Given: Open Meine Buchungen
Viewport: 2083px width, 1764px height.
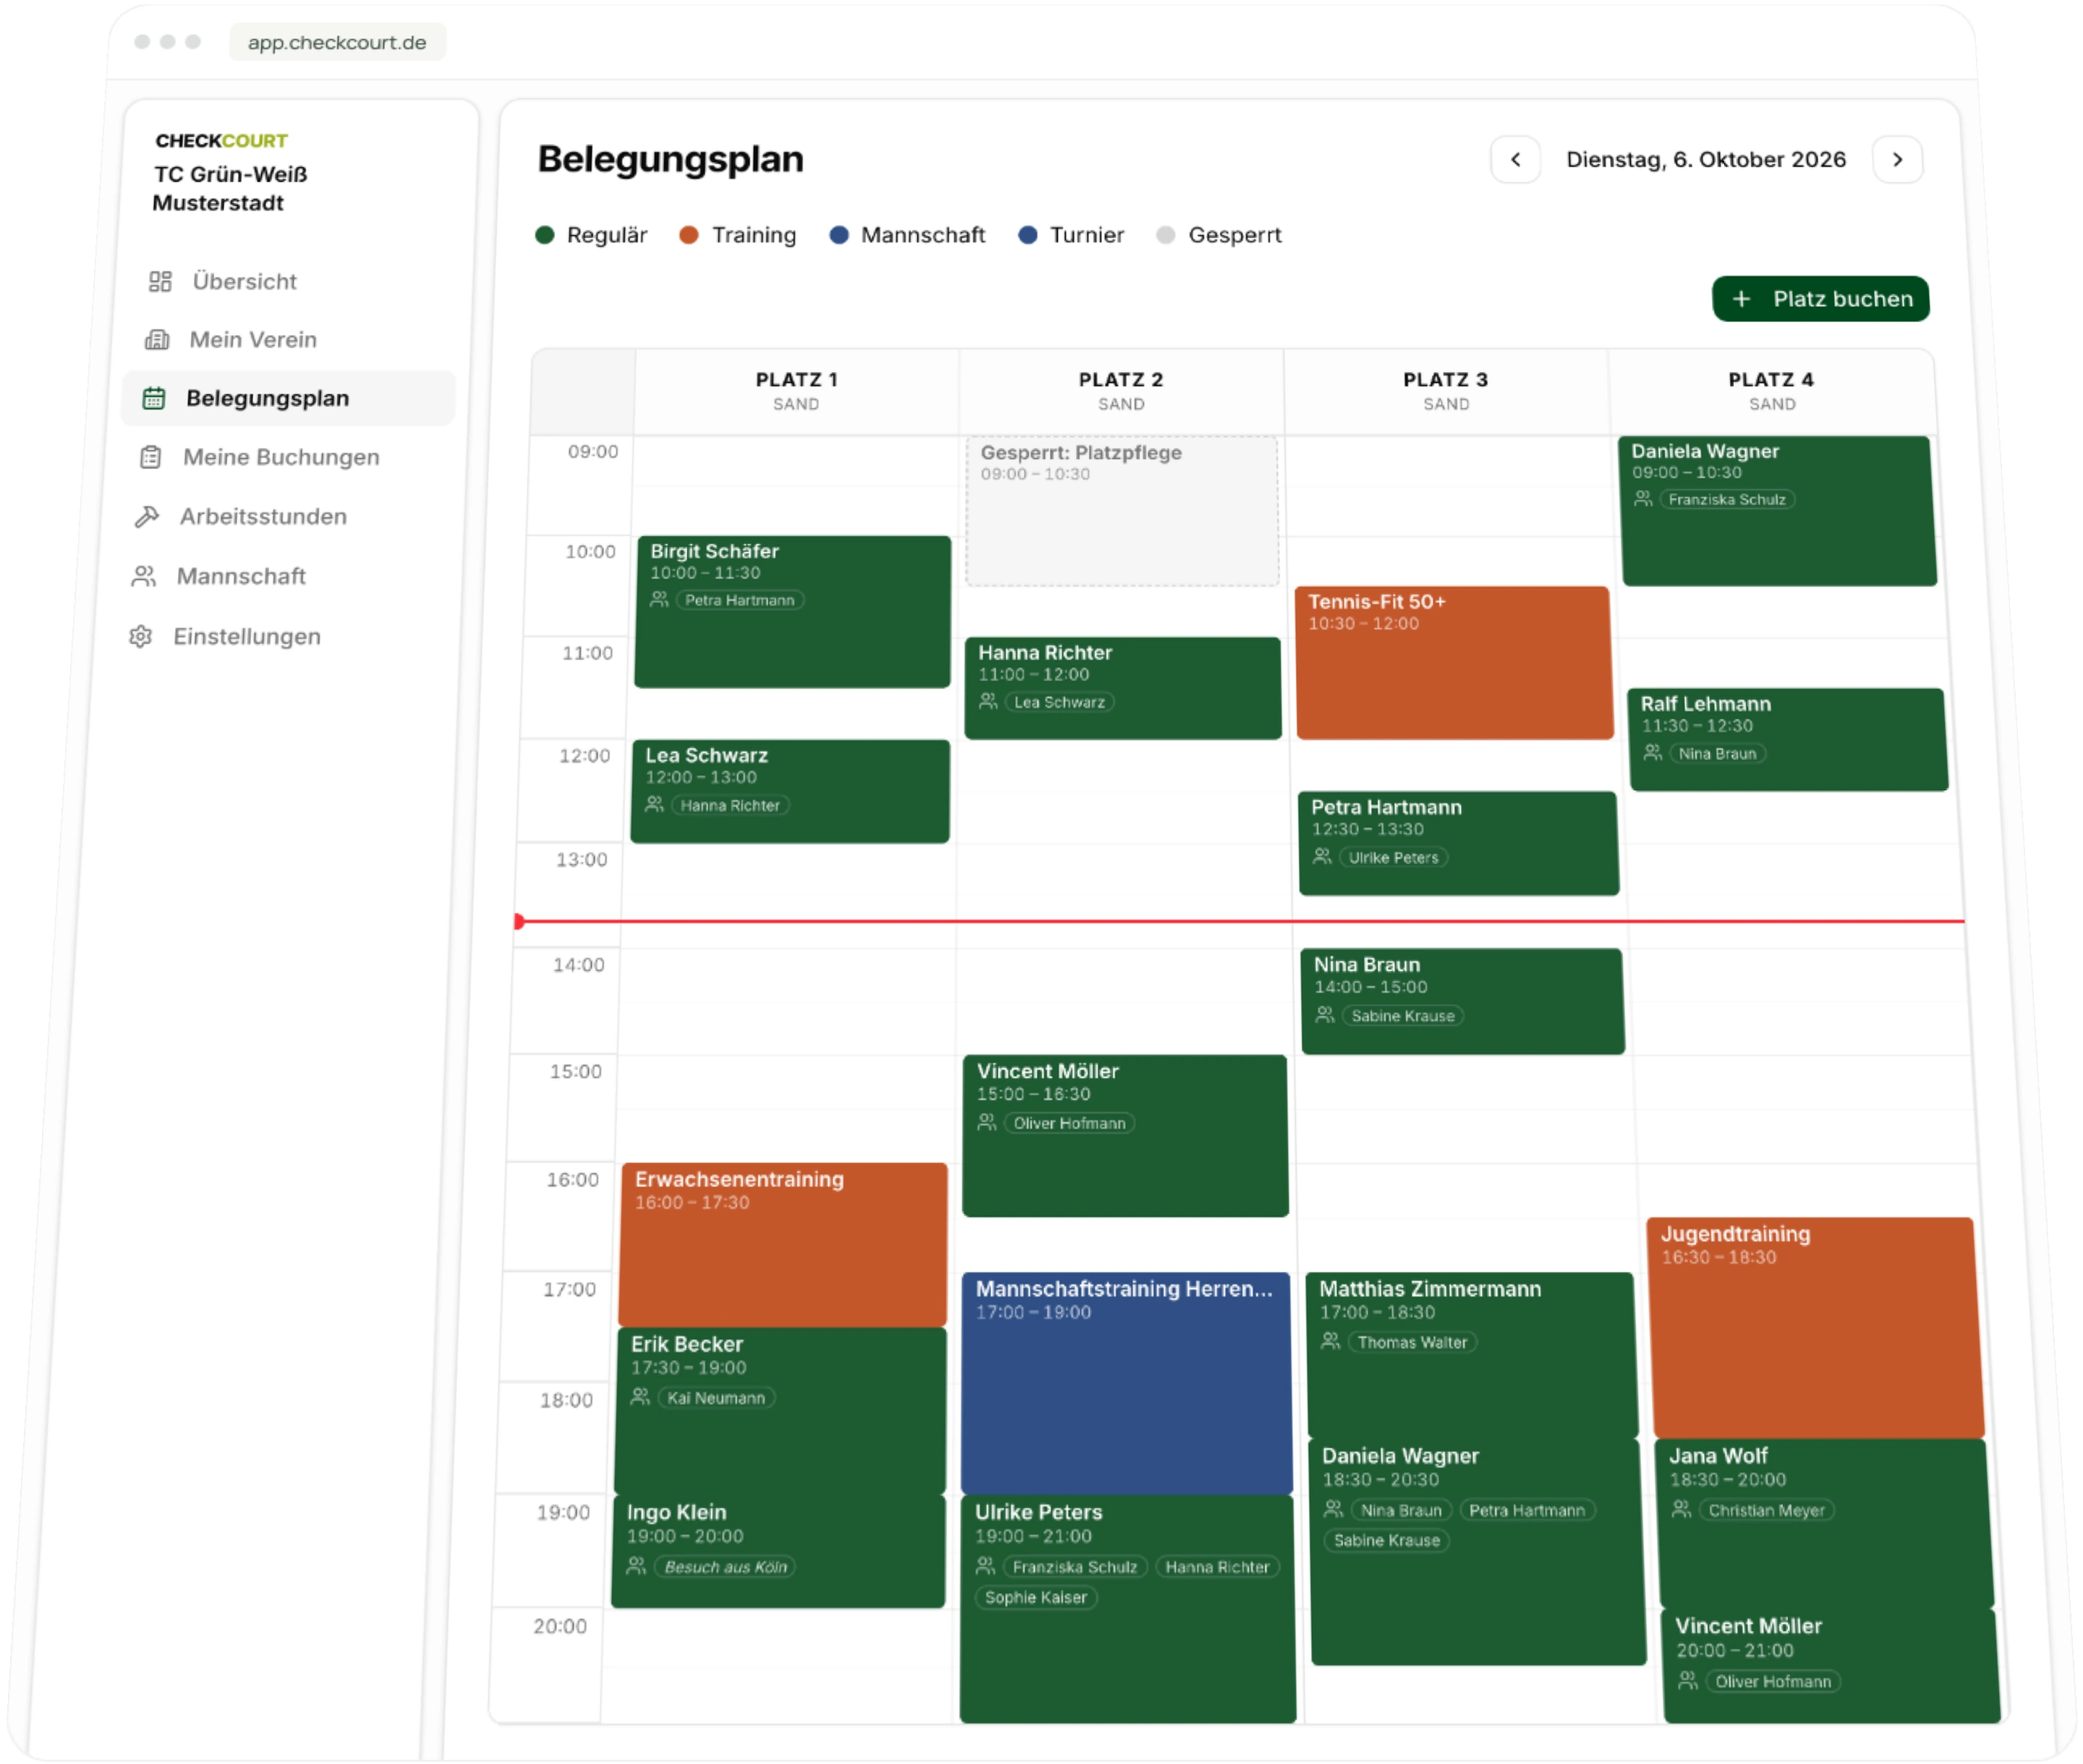Looking at the screenshot, I should pyautogui.click(x=285, y=457).
